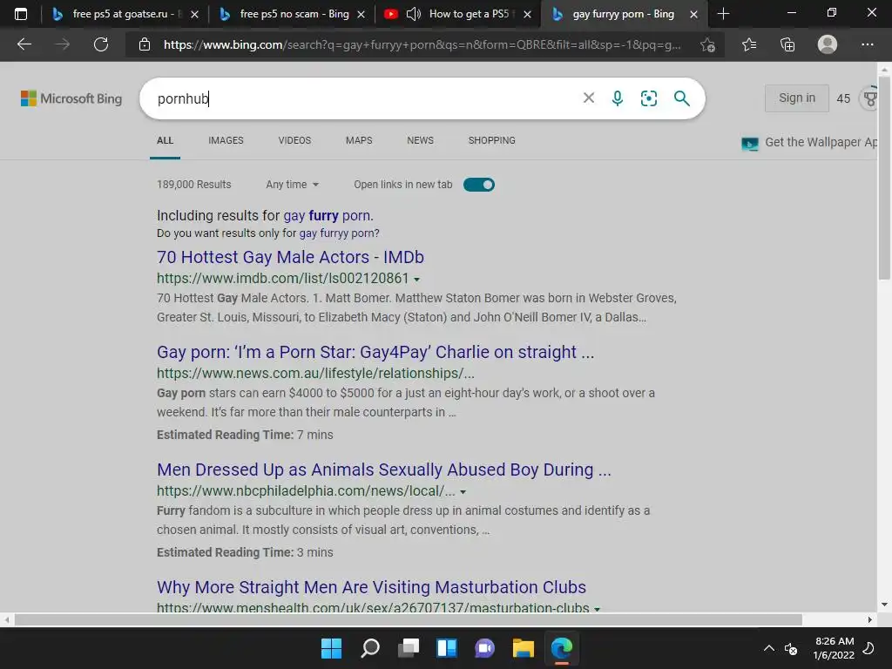Switch to the IMAGES tab
Image resolution: width=892 pixels, height=669 pixels.
click(226, 140)
